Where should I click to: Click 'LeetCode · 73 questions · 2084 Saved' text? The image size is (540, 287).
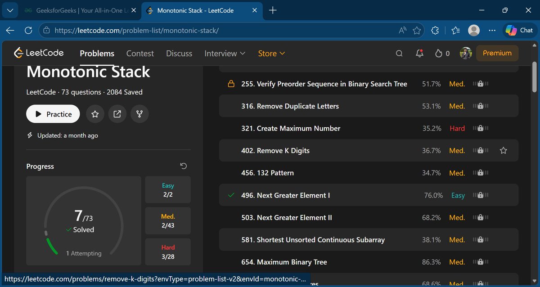tap(85, 92)
